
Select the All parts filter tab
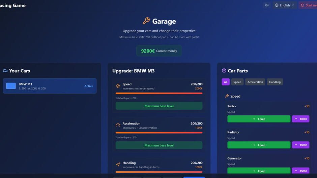click(x=226, y=82)
